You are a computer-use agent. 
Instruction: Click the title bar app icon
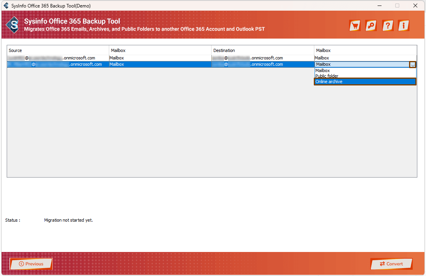coord(6,6)
